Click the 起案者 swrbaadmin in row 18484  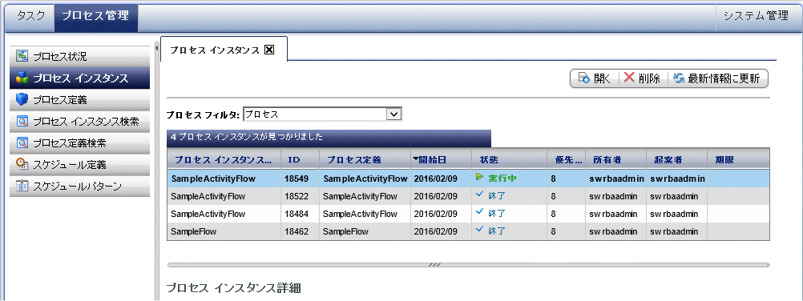tap(674, 214)
